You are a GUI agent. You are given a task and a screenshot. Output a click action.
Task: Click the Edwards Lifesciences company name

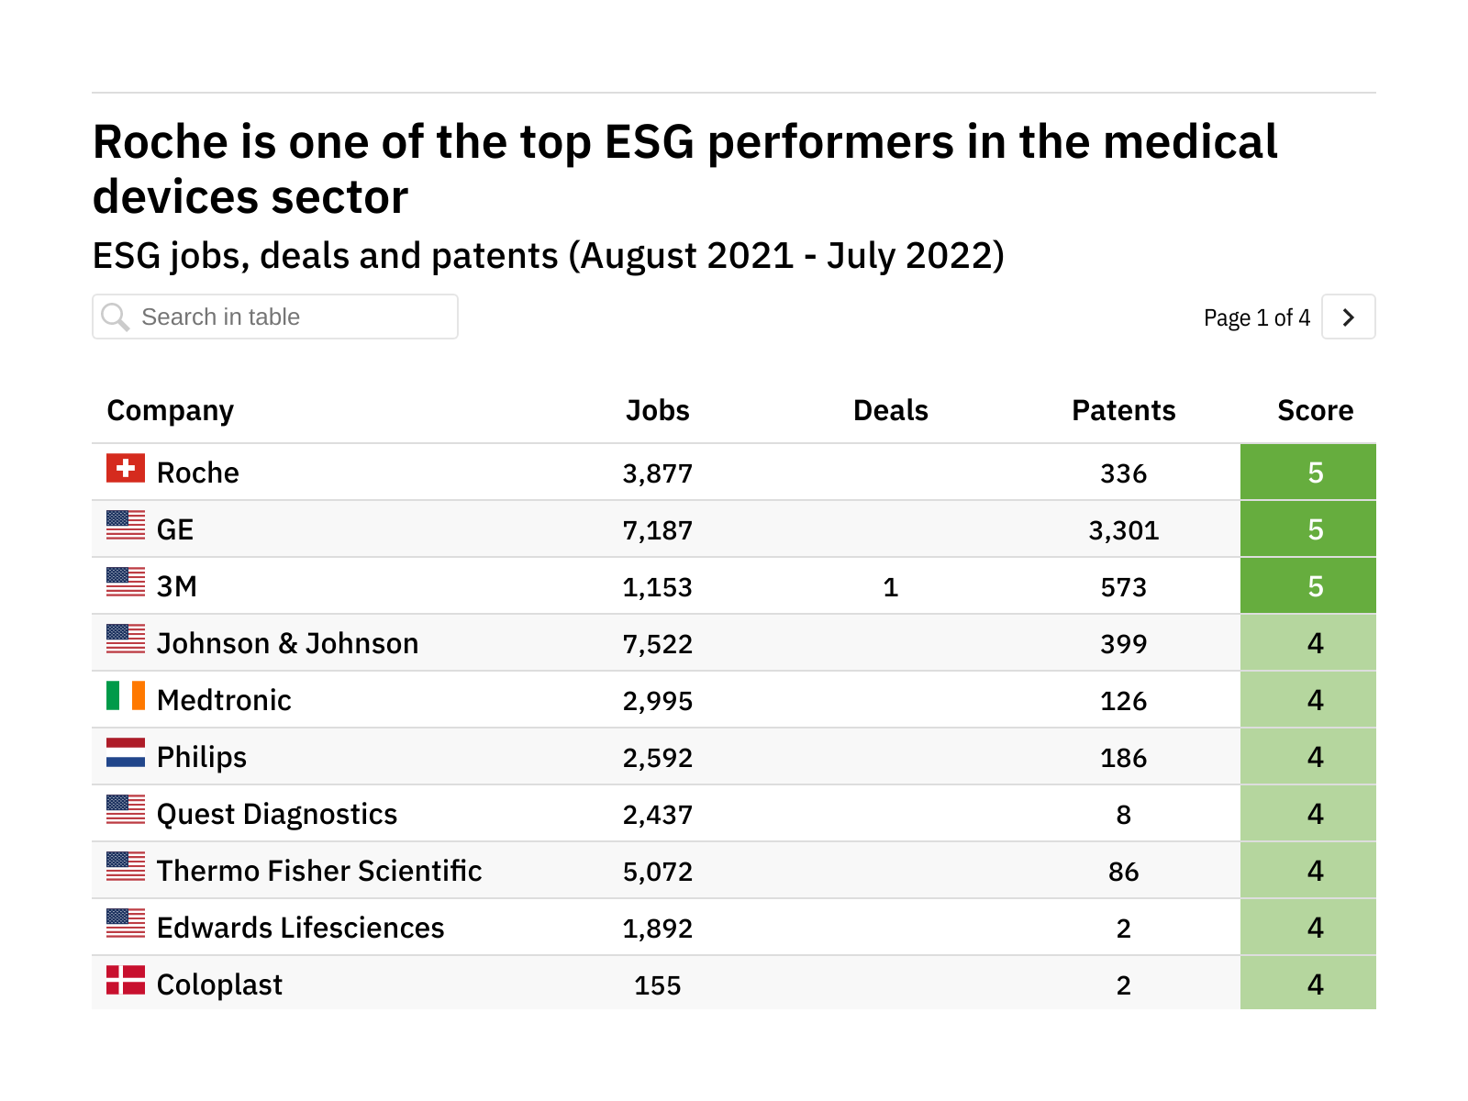point(300,928)
